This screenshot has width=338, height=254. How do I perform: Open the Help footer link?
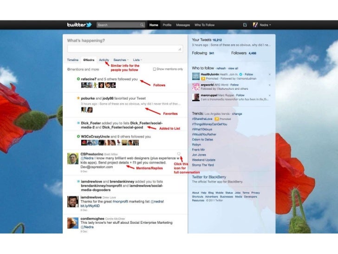[203, 193]
